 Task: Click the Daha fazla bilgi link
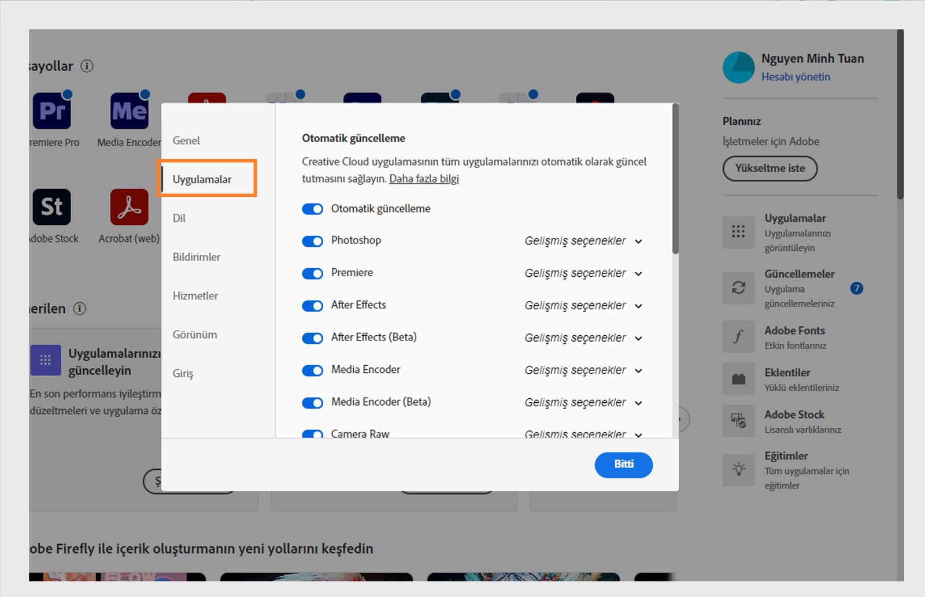pyautogui.click(x=423, y=179)
